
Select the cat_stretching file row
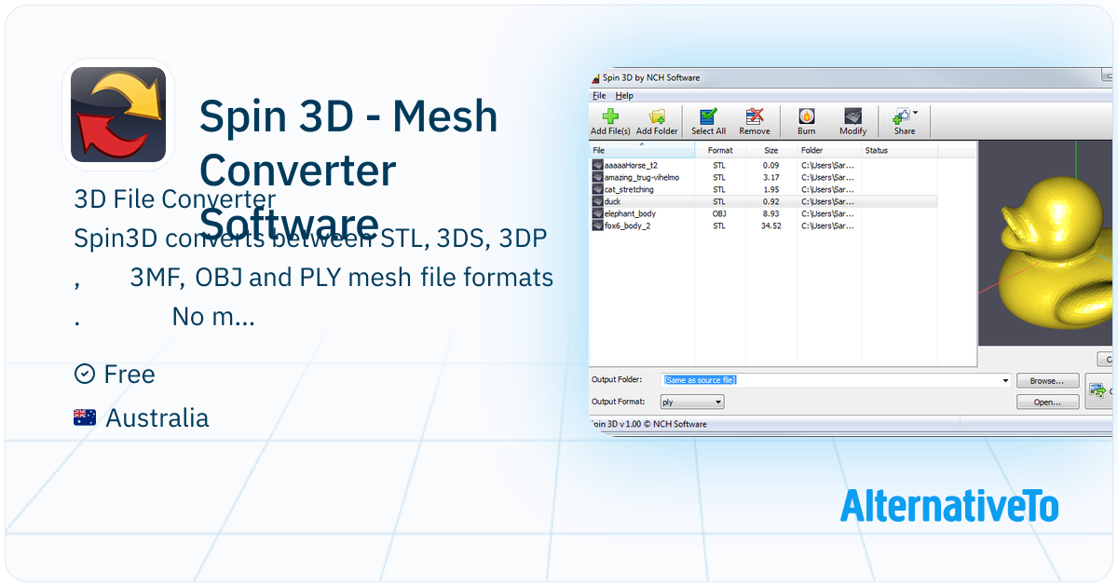(x=764, y=189)
